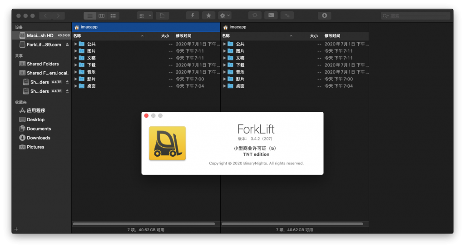
Task: Sort right pane by 修改时间 column
Action: click(x=346, y=35)
